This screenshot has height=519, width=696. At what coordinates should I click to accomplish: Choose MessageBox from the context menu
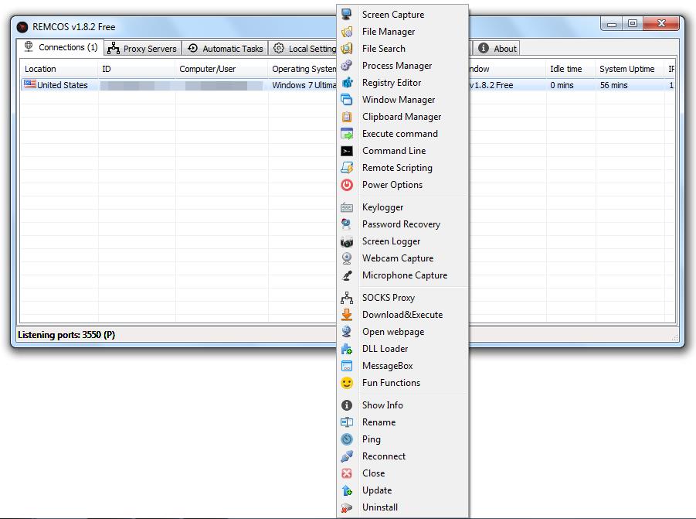pos(387,366)
